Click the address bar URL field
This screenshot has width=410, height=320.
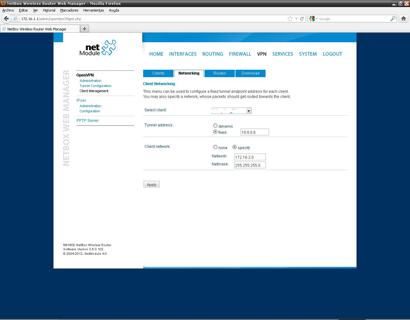(x=154, y=19)
